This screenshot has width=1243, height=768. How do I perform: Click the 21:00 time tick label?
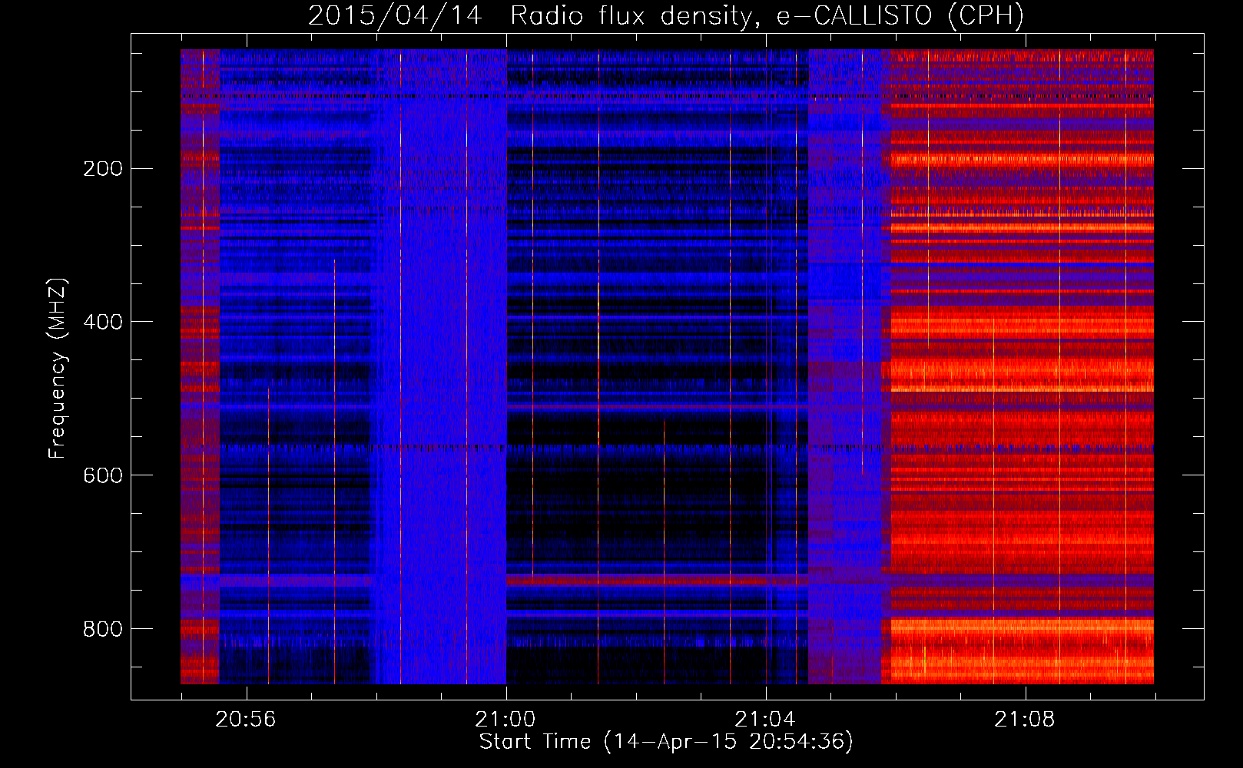[x=505, y=720]
